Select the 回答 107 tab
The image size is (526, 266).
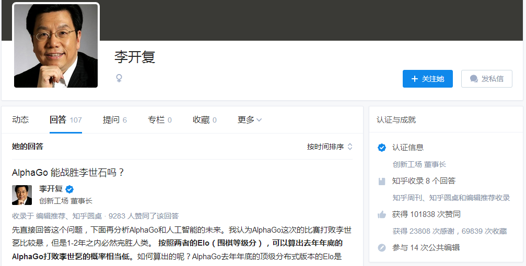(66, 119)
